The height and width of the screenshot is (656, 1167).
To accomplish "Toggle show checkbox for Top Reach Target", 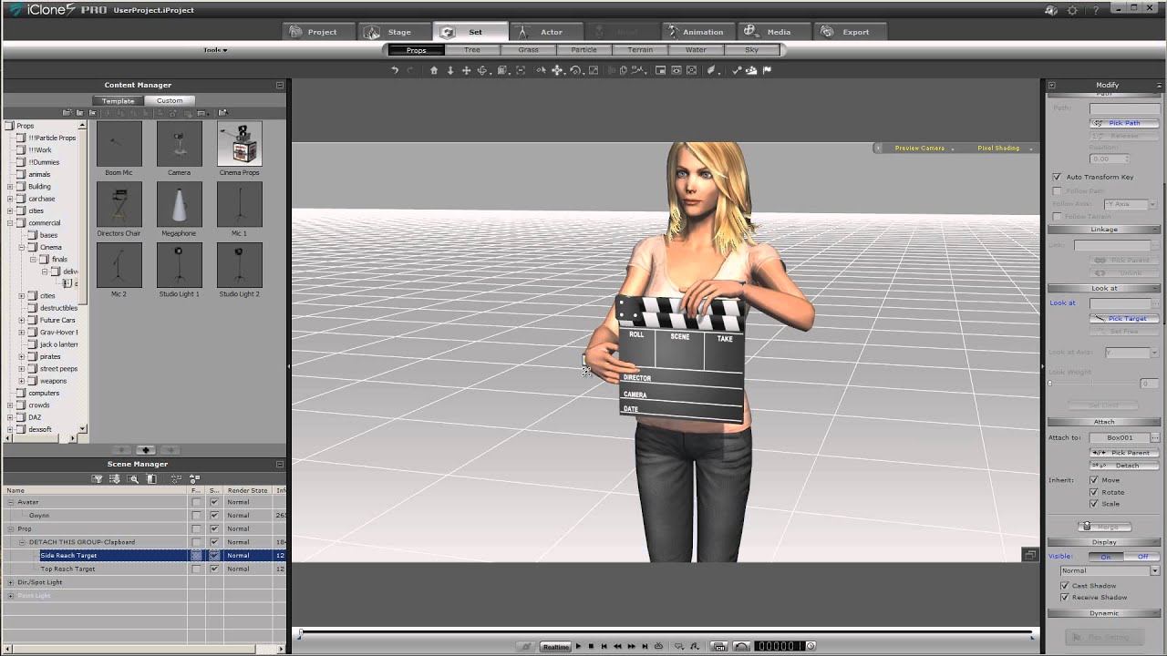I will (x=214, y=569).
